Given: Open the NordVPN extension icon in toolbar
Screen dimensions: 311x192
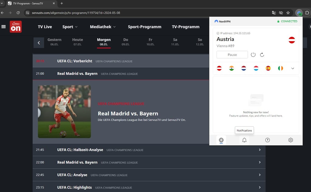Looking at the screenshot, I should [x=299, y=13].
